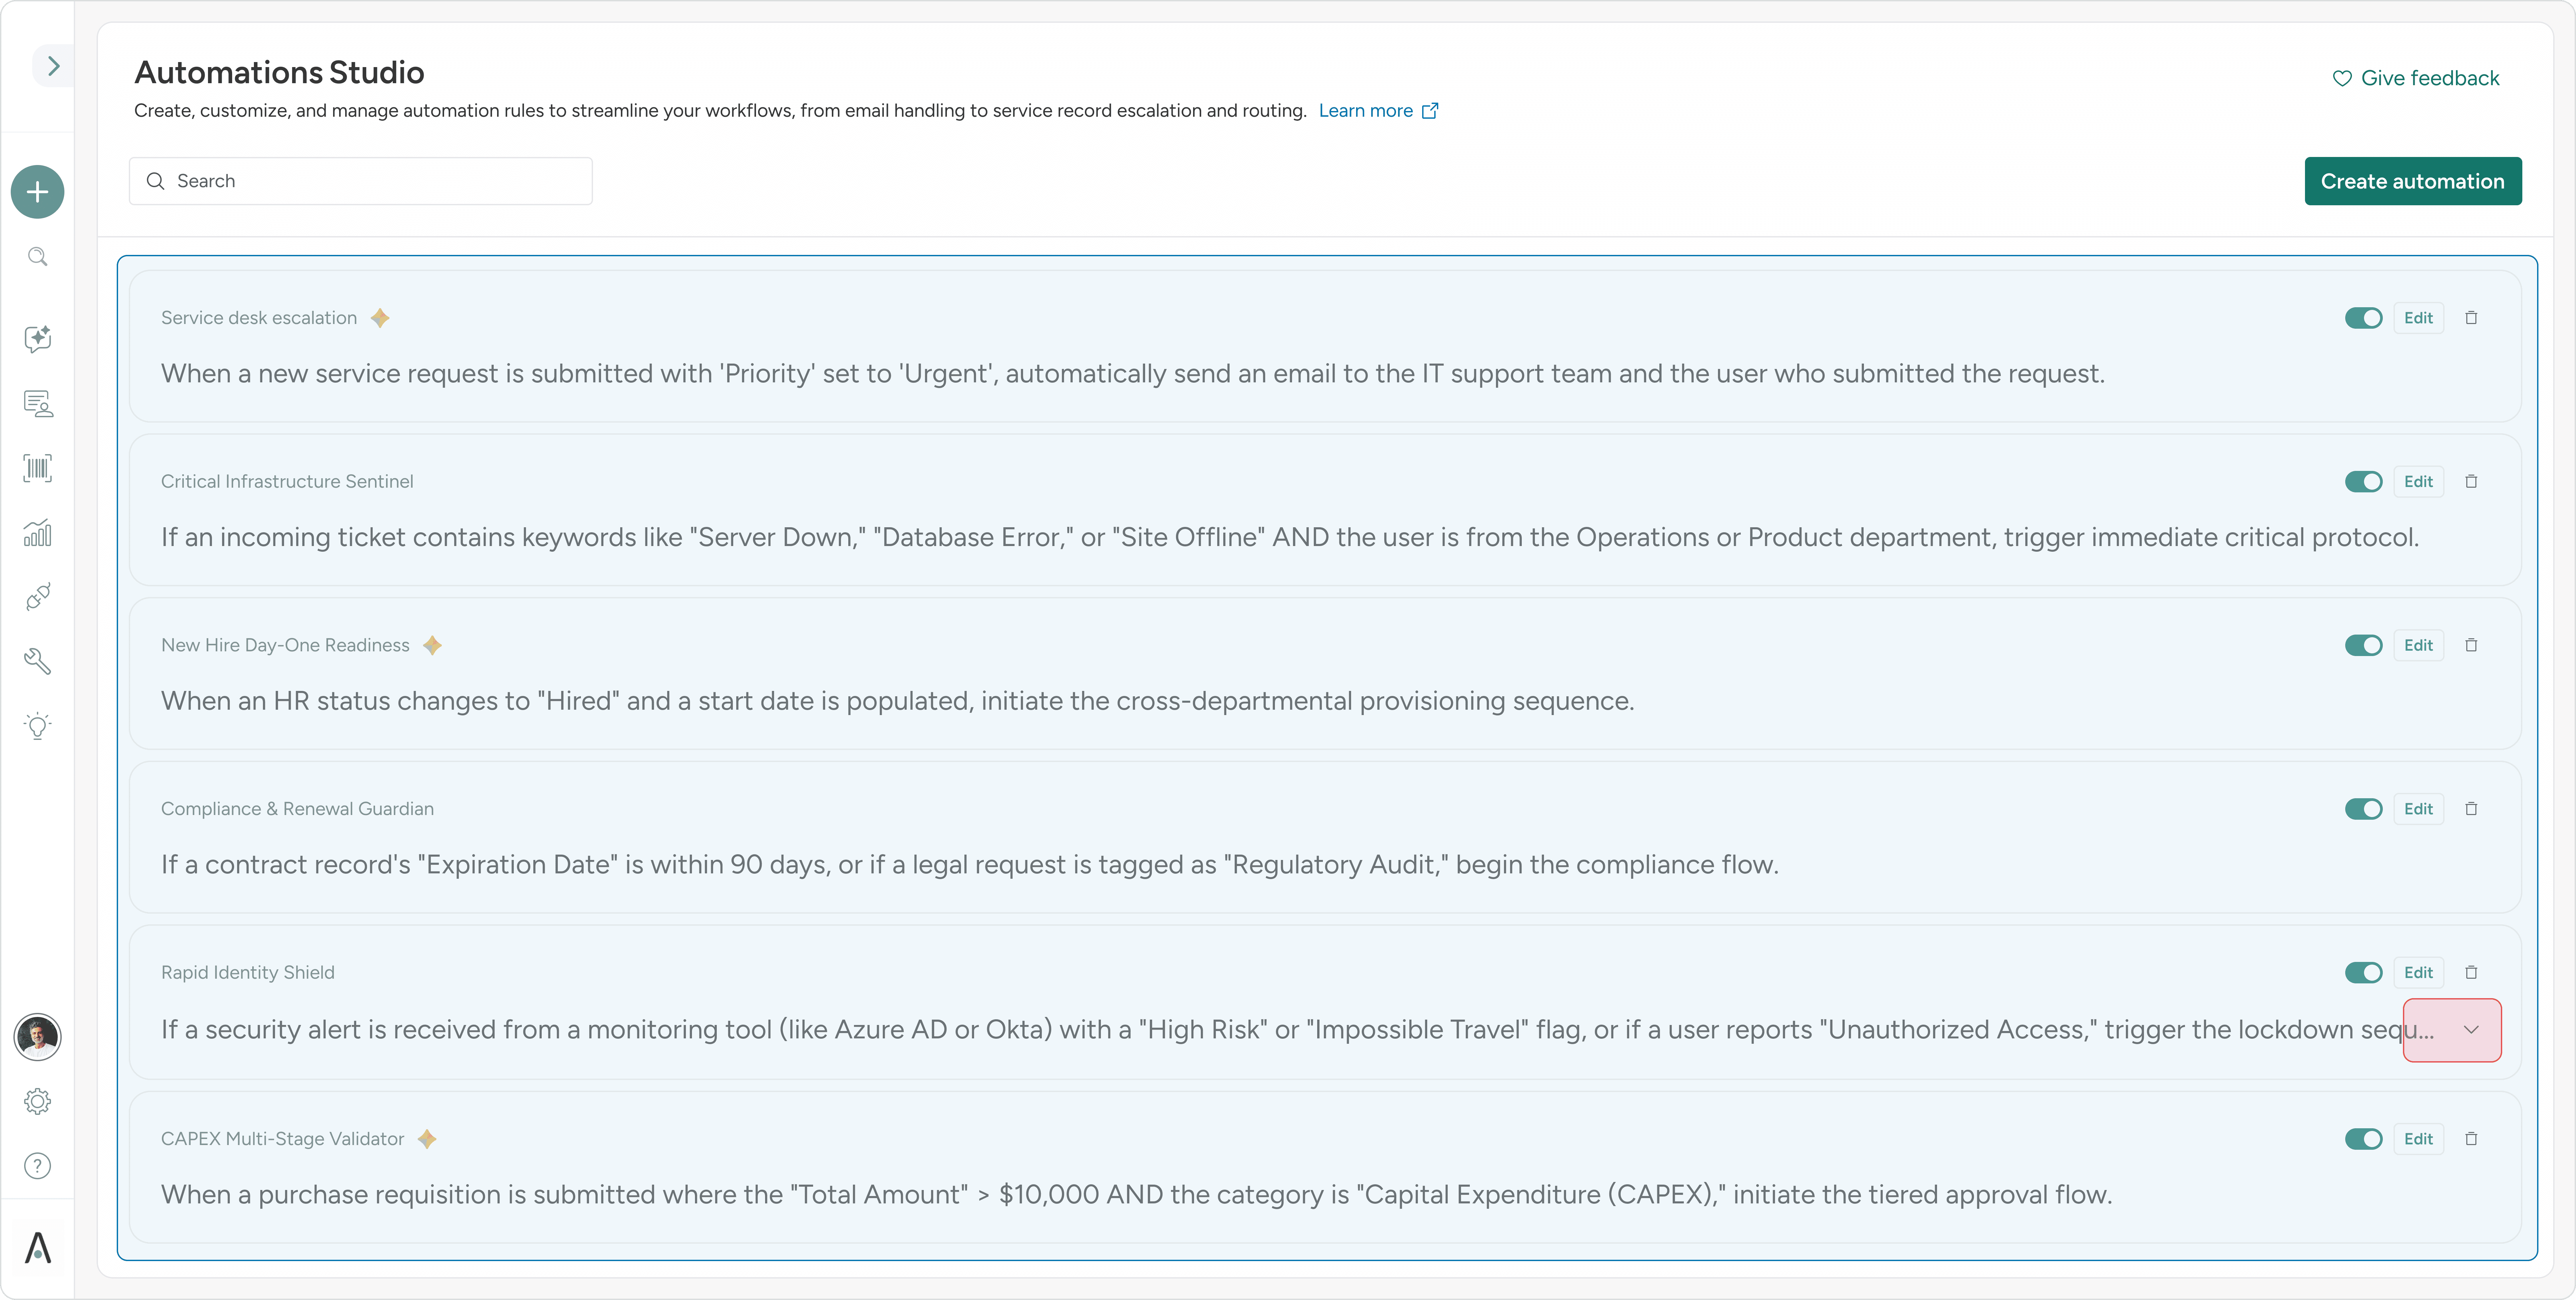This screenshot has height=1300, width=2576.
Task: Click the green plus create icon in sidebar
Action: tap(37, 192)
